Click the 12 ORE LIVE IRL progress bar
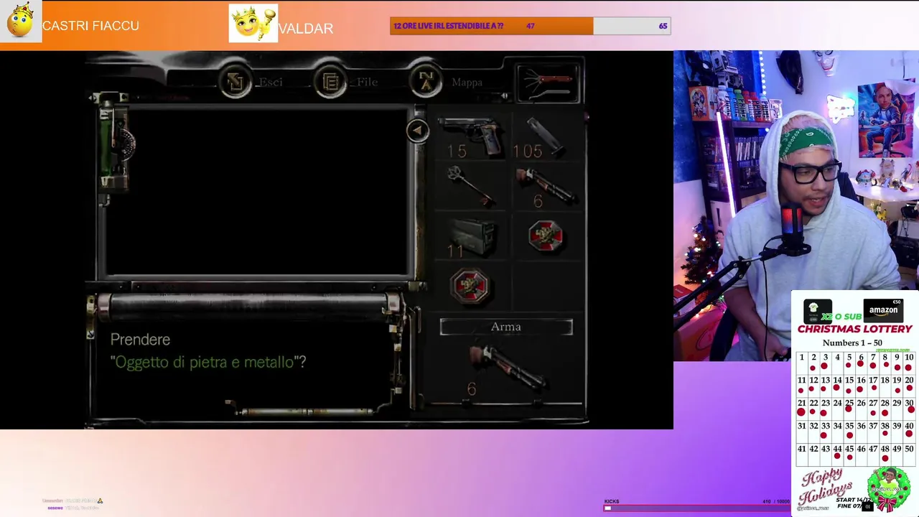This screenshot has width=919, height=517. 530,26
